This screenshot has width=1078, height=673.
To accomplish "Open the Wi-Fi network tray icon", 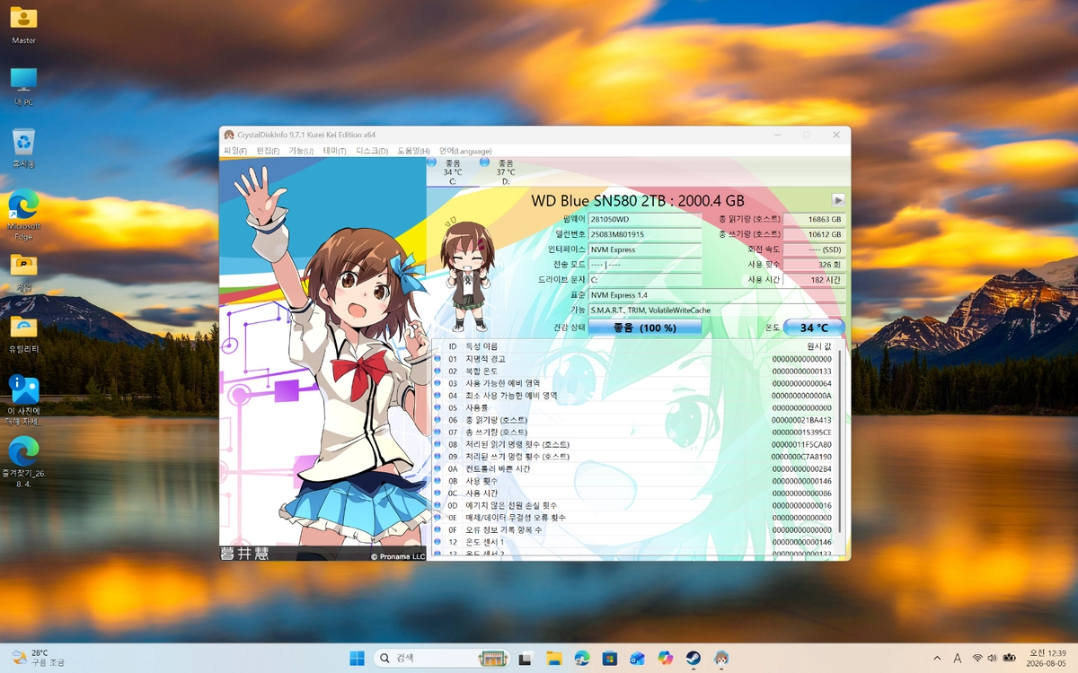I will [x=976, y=658].
